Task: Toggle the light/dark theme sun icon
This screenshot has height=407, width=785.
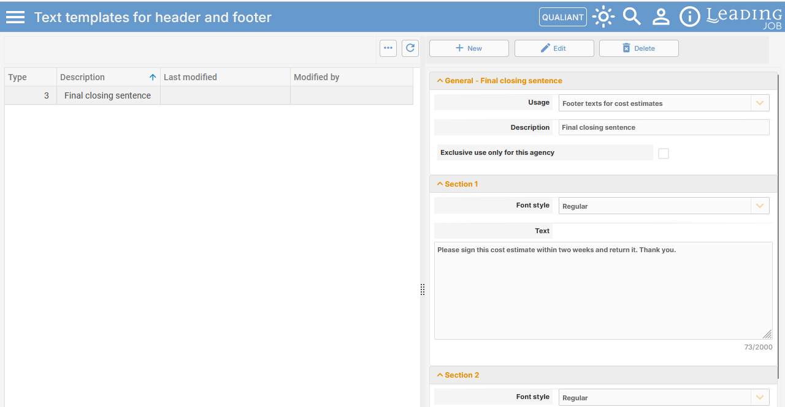Action: tap(603, 17)
